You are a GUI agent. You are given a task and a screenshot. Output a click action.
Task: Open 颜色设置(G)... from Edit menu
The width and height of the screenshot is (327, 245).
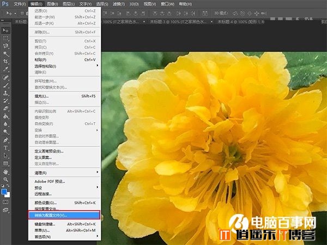pos(65,203)
